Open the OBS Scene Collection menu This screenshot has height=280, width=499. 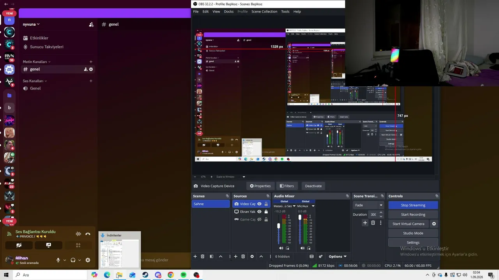coord(264,12)
